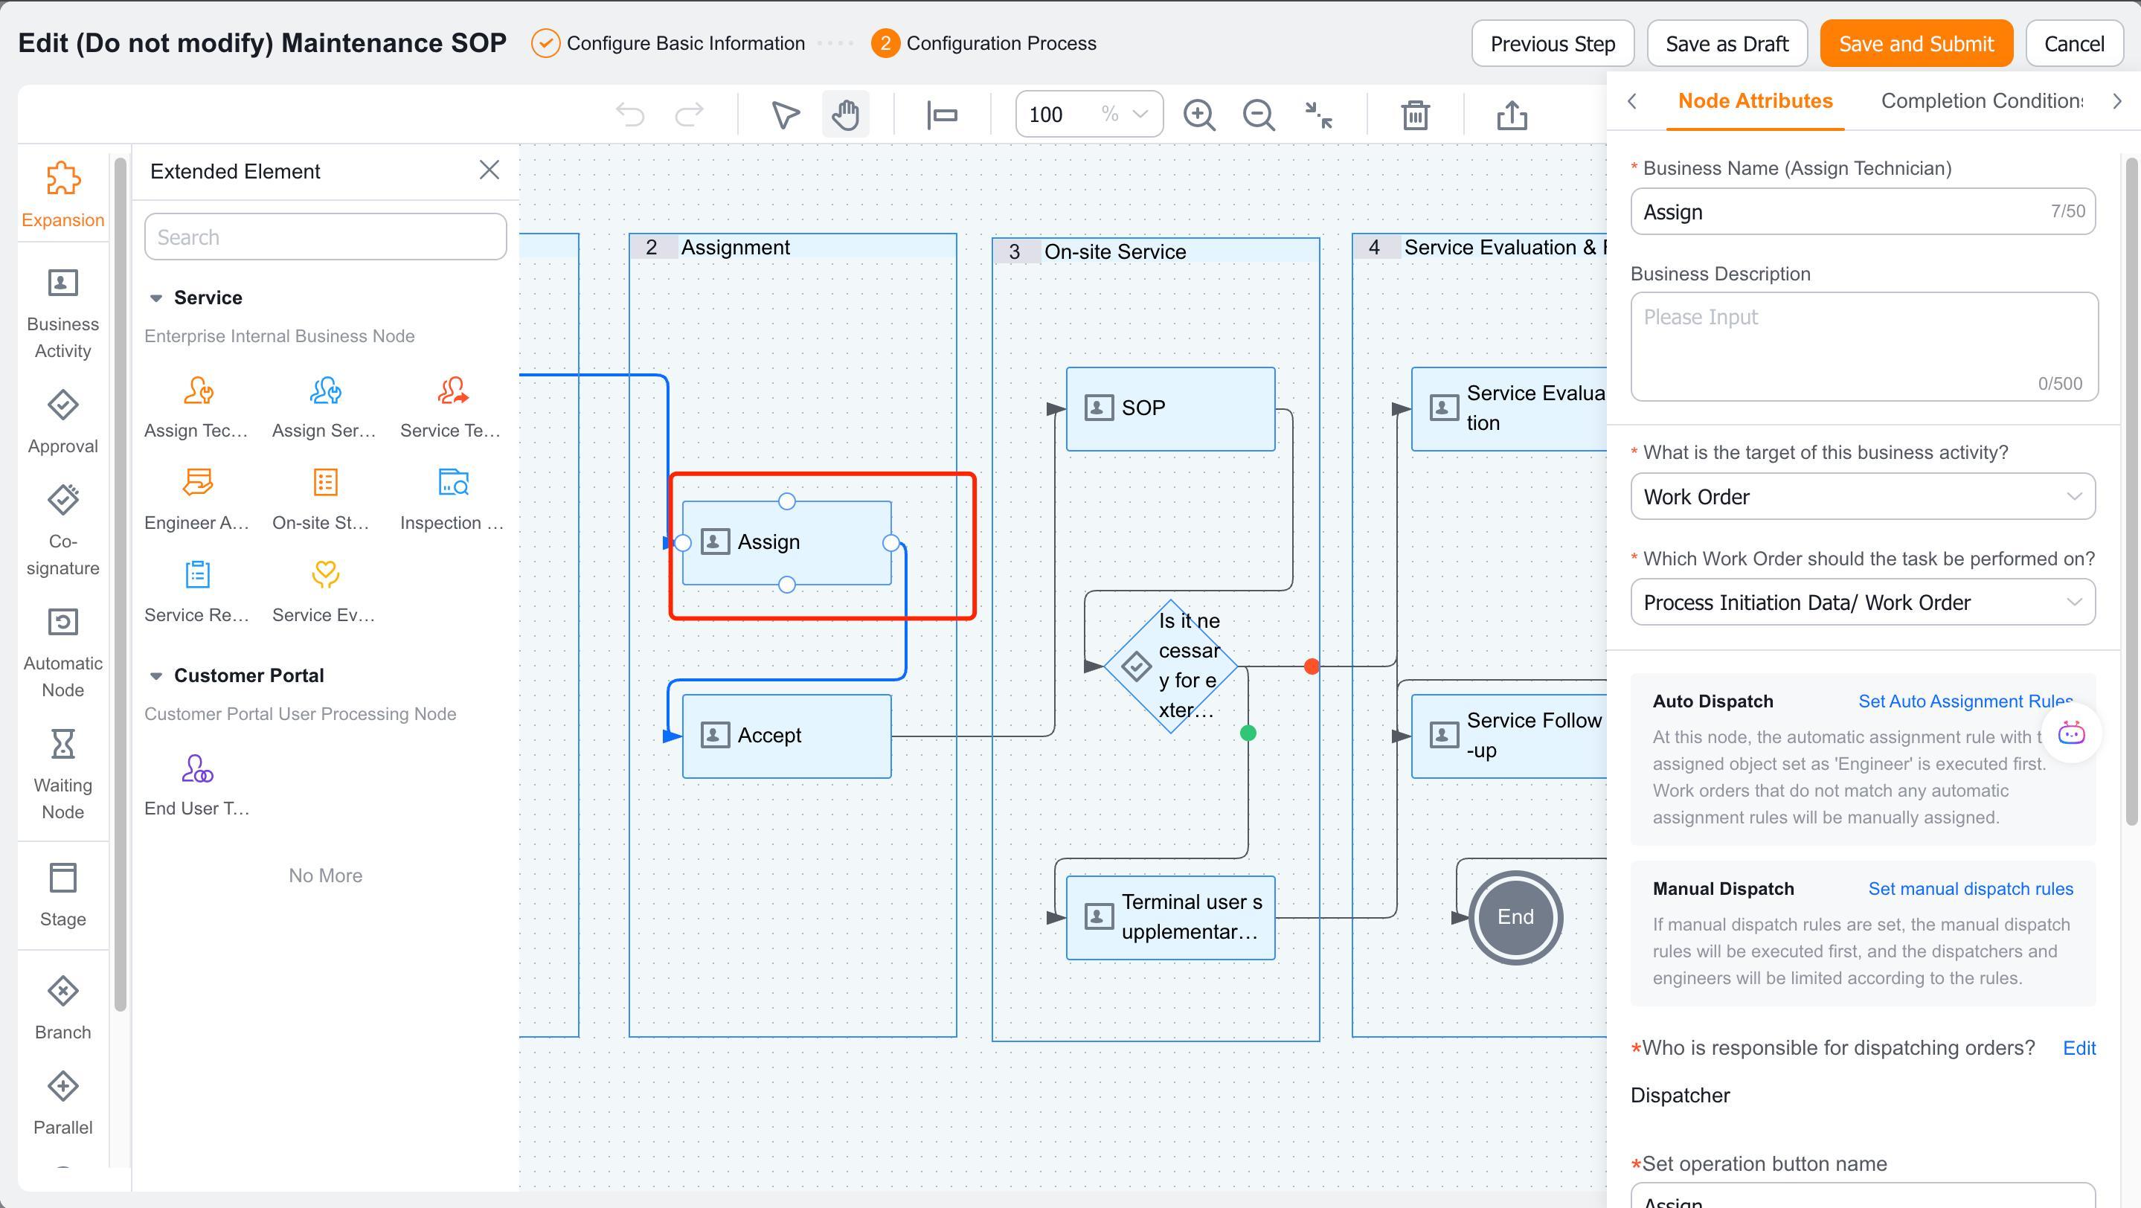Switch to the Completion Conditions tab
This screenshot has width=2141, height=1208.
point(1981,100)
